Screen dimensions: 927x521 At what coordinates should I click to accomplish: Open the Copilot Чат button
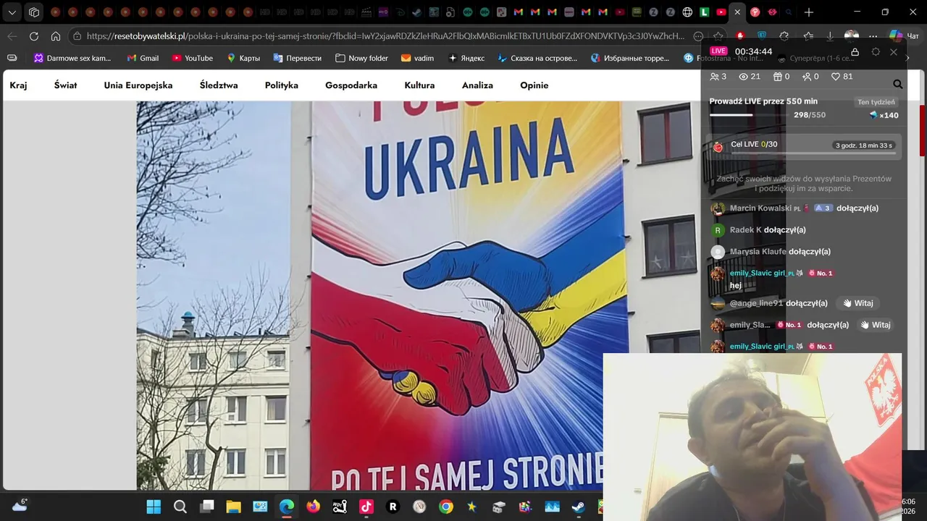point(905,36)
